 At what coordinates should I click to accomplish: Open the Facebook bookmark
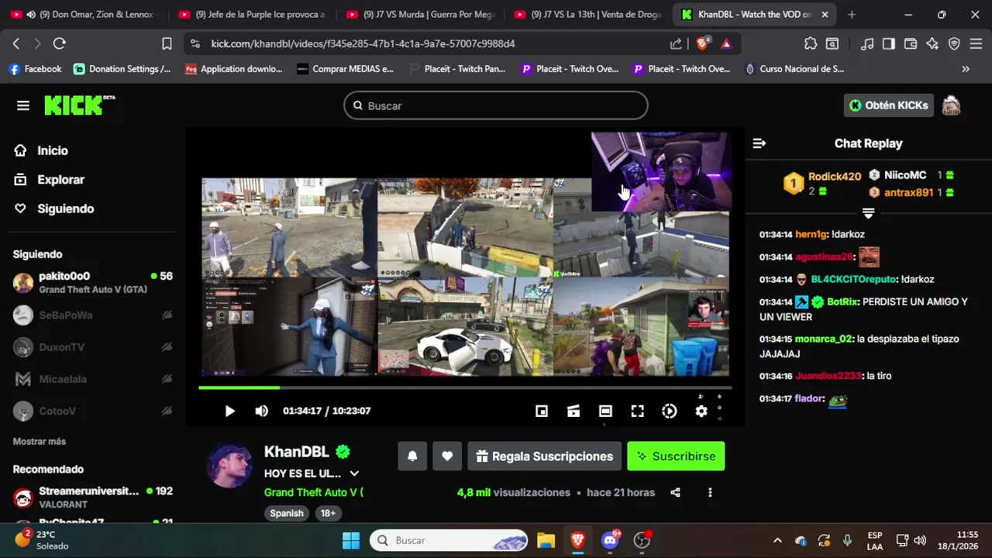tap(35, 69)
